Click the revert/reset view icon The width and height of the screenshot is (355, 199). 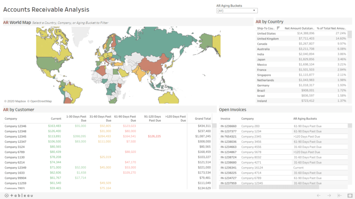(340, 195)
